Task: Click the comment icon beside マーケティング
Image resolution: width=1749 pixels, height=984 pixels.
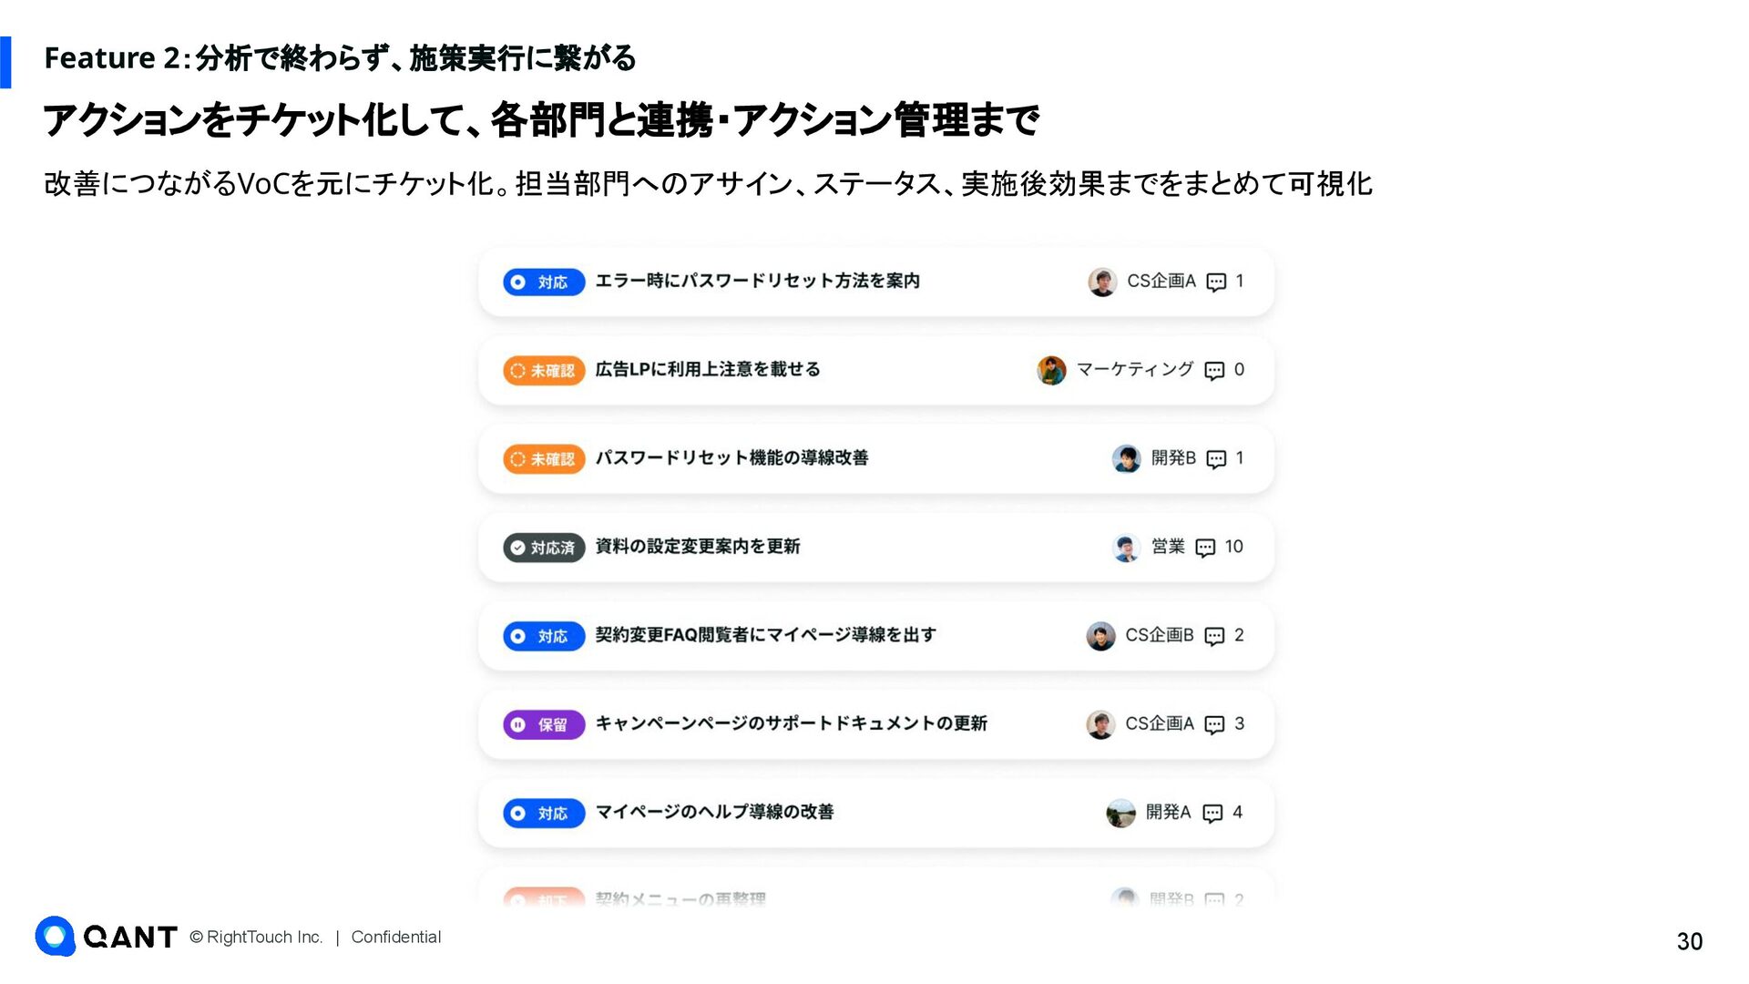Action: click(1214, 371)
